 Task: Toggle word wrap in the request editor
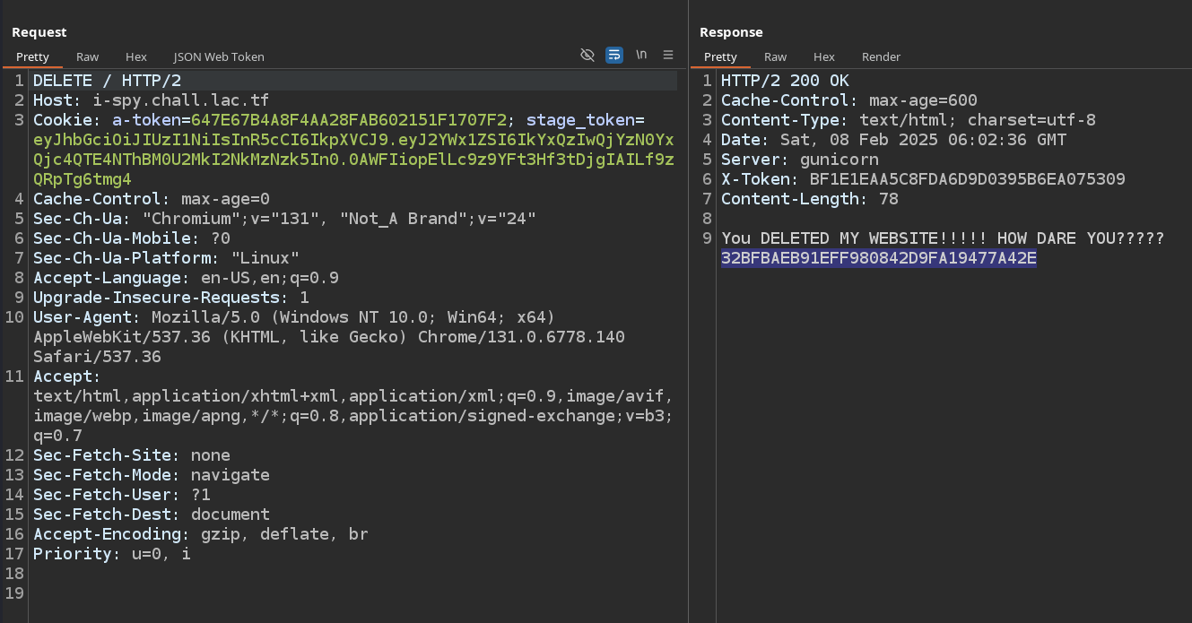point(614,56)
